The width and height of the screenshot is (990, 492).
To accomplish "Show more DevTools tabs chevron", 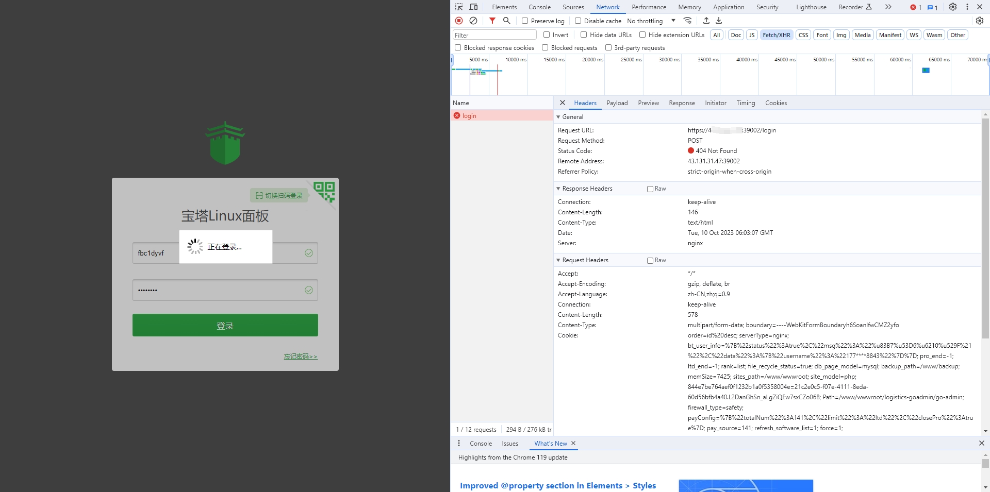I will (x=888, y=7).
